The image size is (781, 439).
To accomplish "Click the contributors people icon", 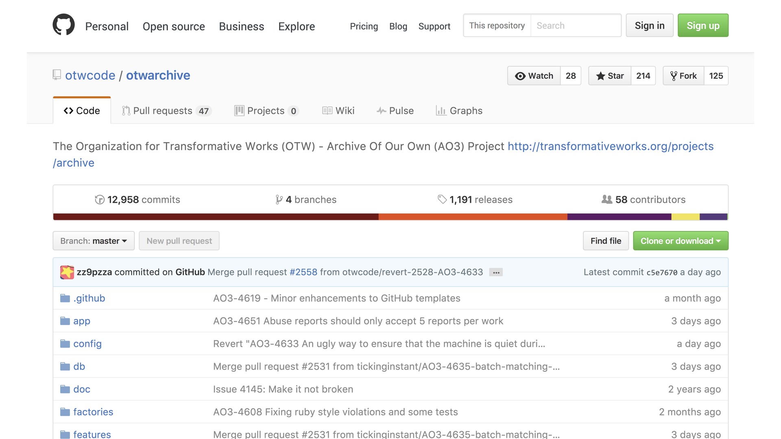I will click(607, 200).
